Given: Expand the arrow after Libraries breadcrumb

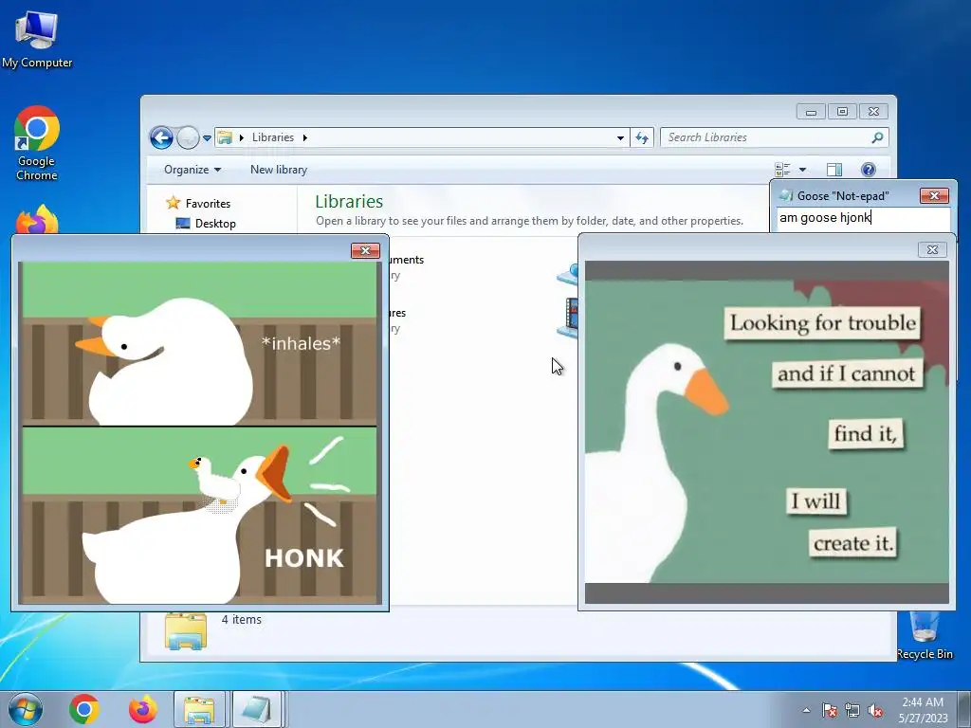Looking at the screenshot, I should point(304,137).
